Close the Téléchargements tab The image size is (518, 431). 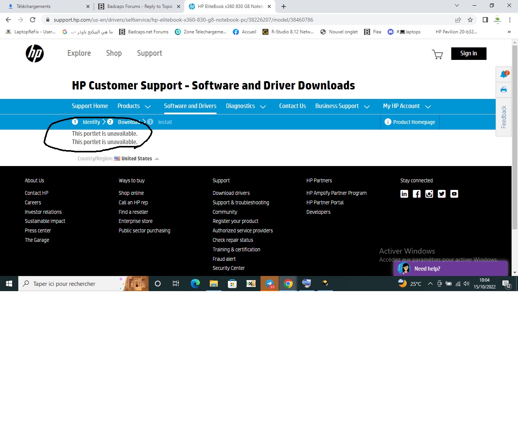(88, 6)
